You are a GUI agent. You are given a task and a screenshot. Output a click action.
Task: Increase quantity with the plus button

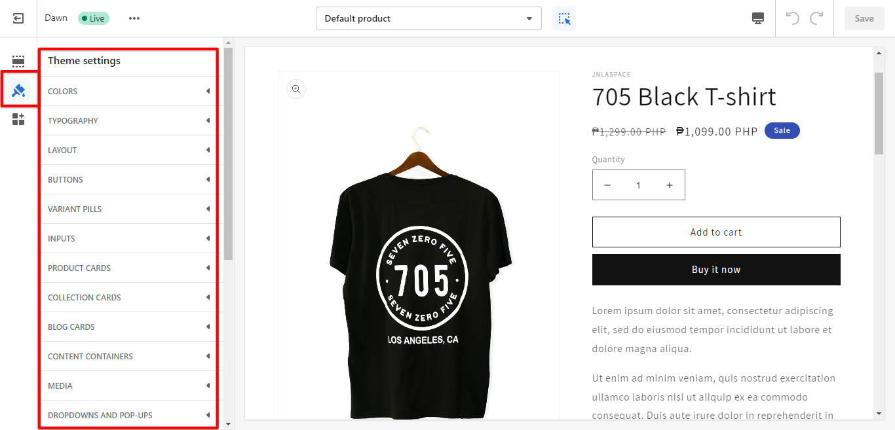(x=669, y=185)
